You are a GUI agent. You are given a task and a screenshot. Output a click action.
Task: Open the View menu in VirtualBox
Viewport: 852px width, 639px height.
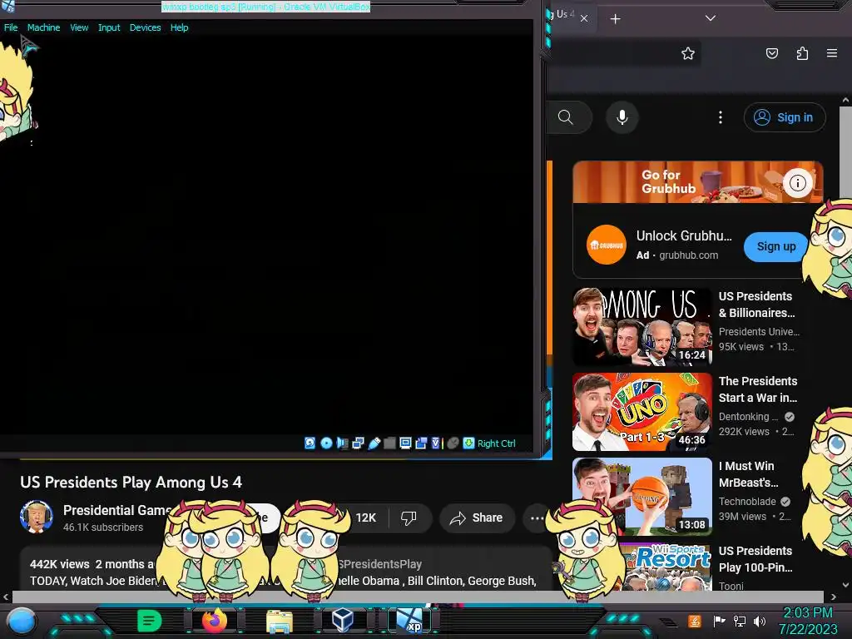[79, 27]
